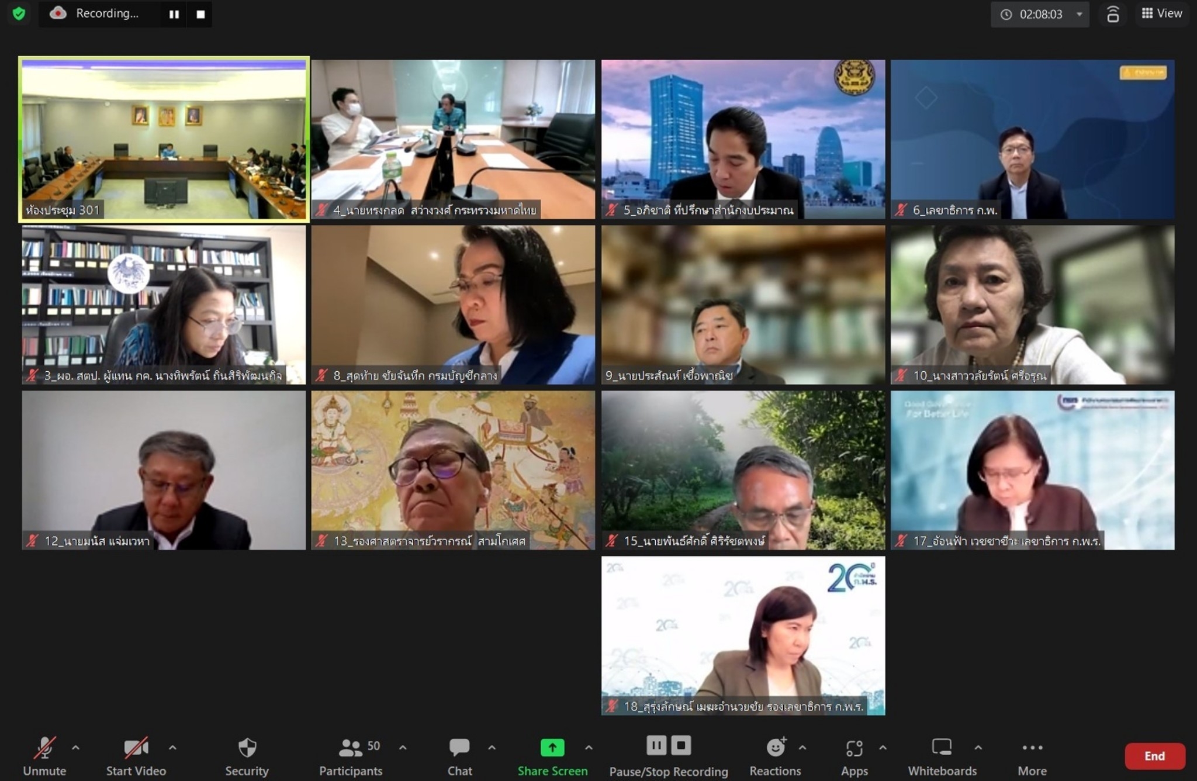
Task: Click the More options dots
Action: [1032, 748]
